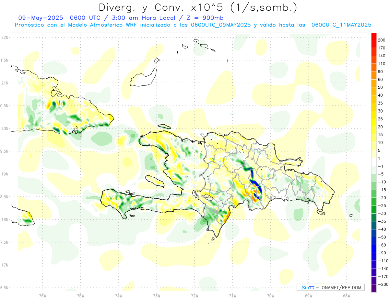Viewport: 389px width, 300px height.
Task: Click the '74W' longitude label
Action: click(119, 295)
